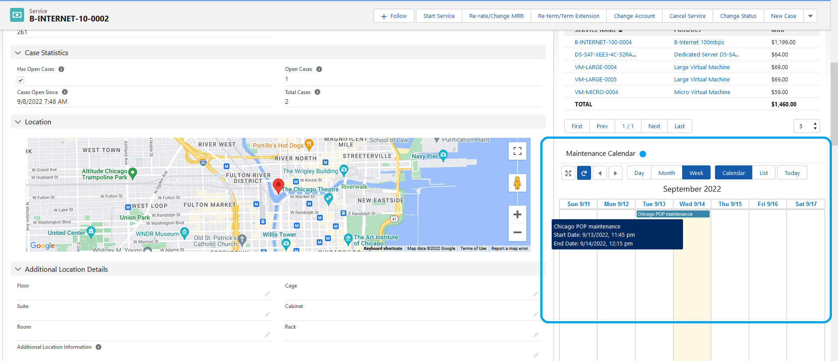Viewport: 838px width, 361px height.
Task: Edit the Cabinet field pencil icon
Action: pyautogui.click(x=536, y=314)
